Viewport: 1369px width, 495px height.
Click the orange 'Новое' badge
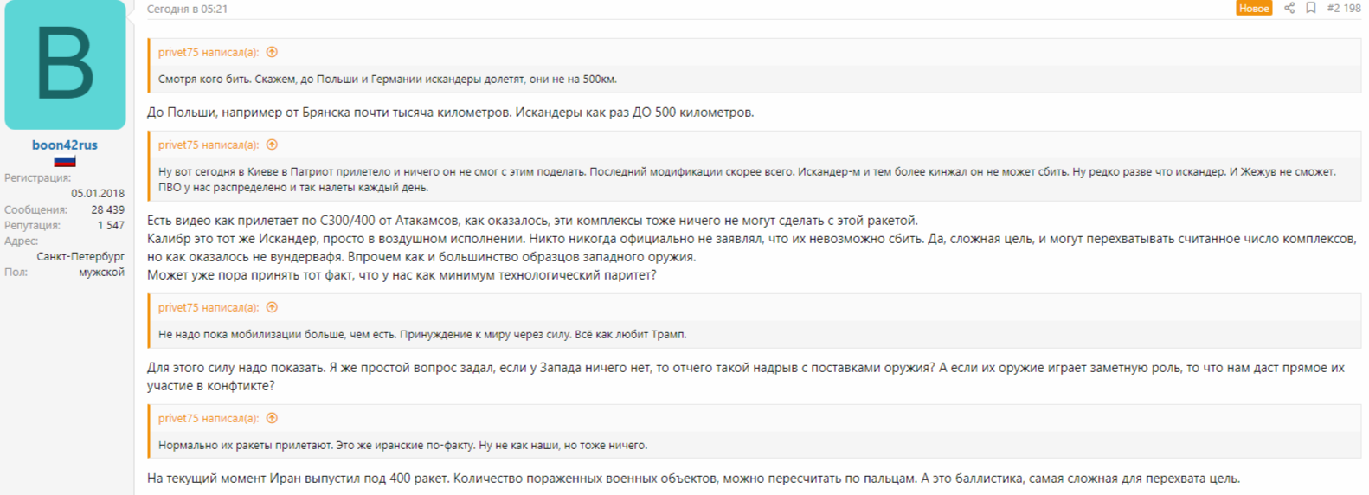tap(1254, 8)
